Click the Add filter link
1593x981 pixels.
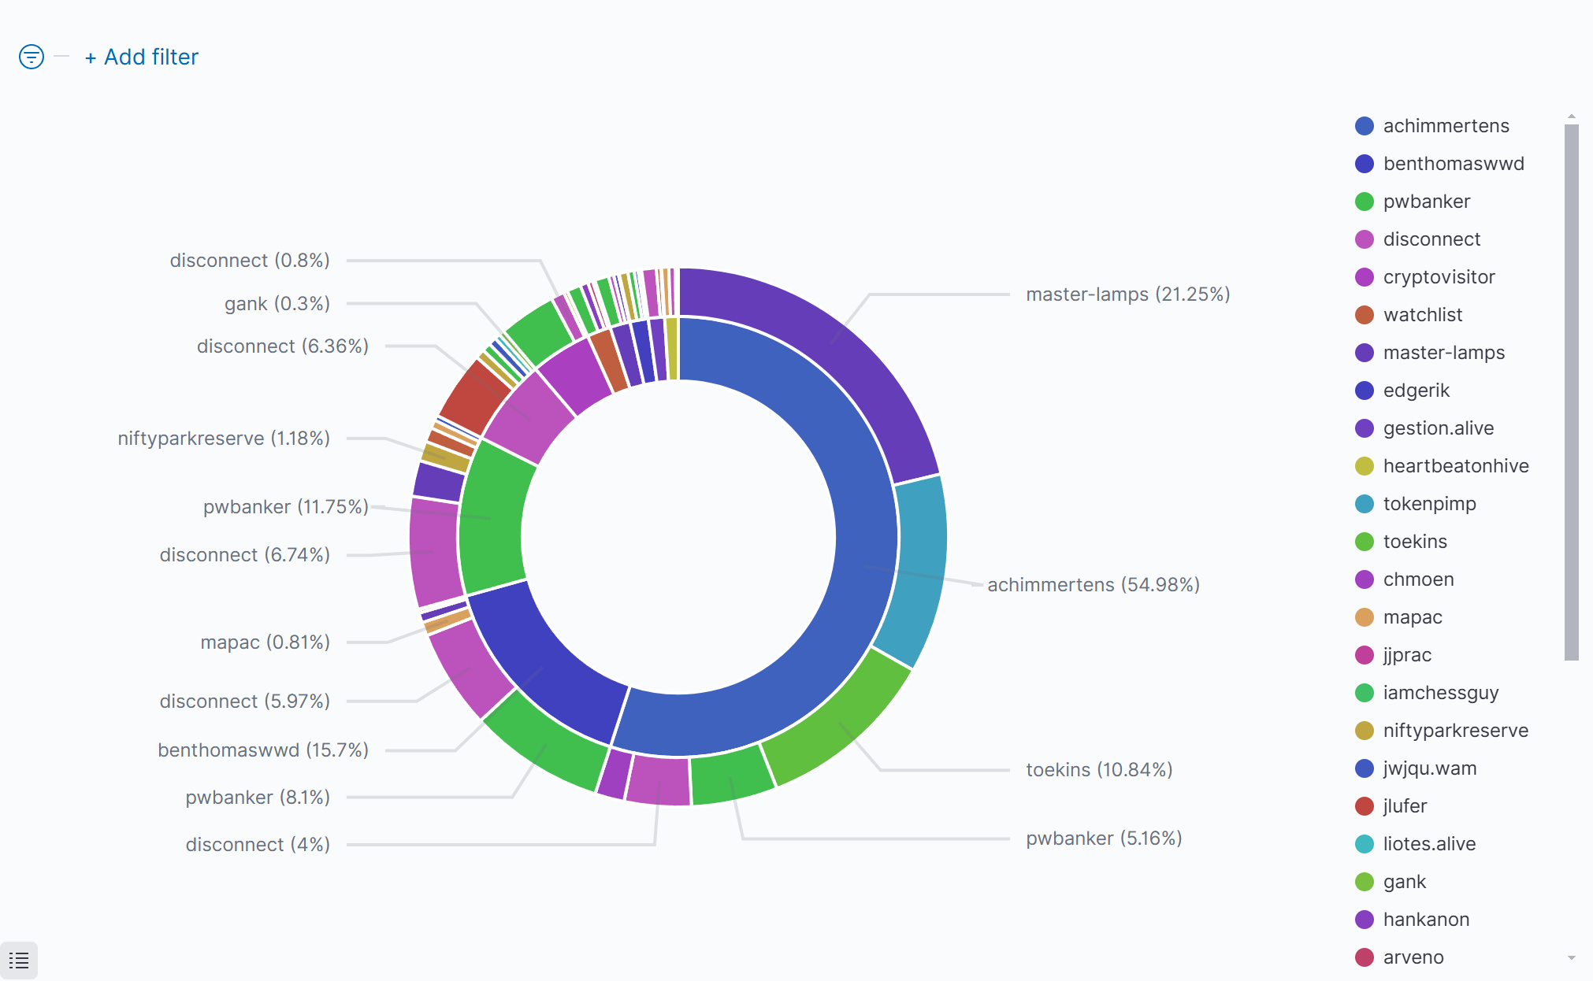(142, 57)
